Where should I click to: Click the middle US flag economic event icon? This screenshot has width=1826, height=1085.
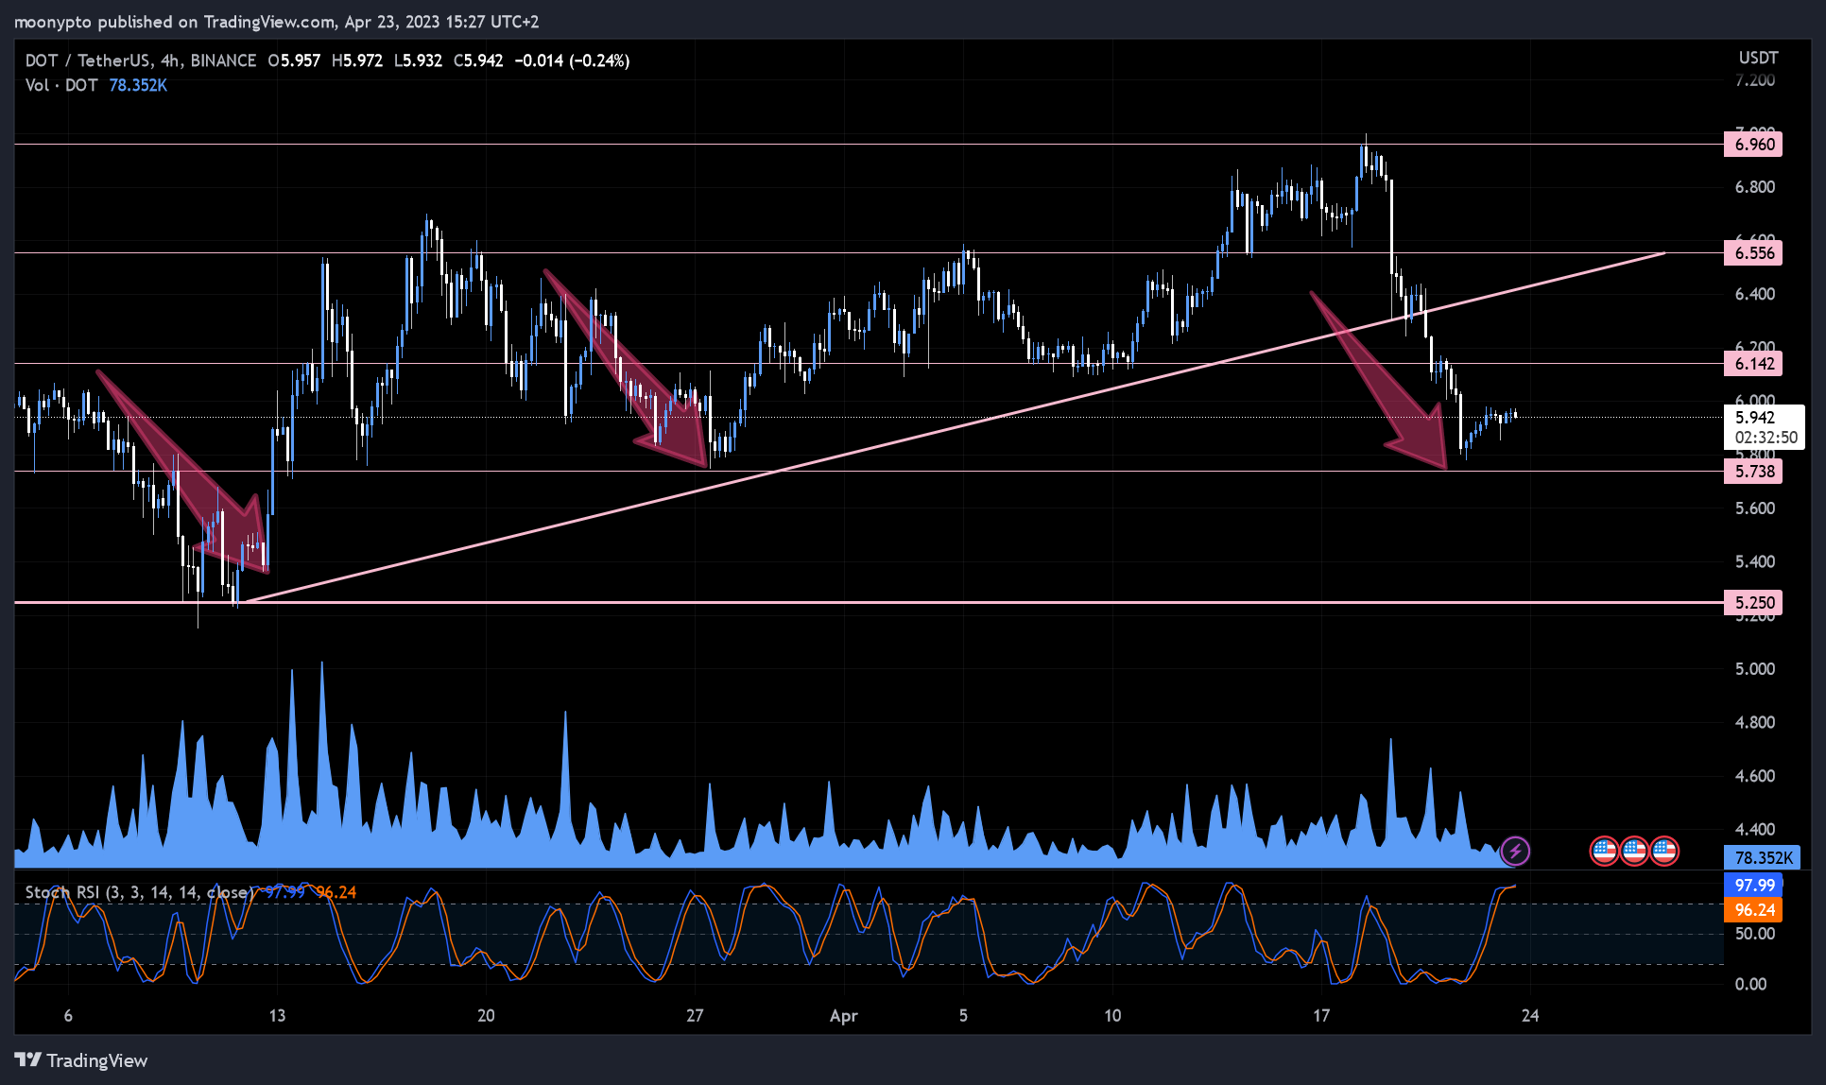click(1634, 851)
